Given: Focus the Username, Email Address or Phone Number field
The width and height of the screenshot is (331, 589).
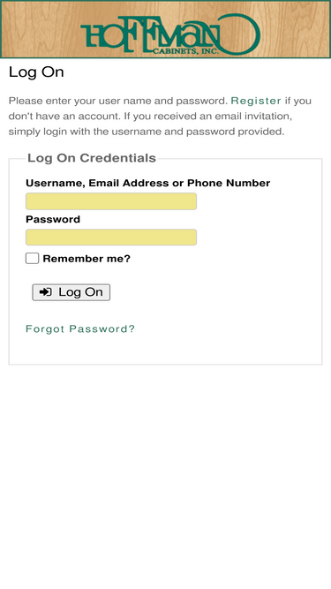Looking at the screenshot, I should click(111, 201).
